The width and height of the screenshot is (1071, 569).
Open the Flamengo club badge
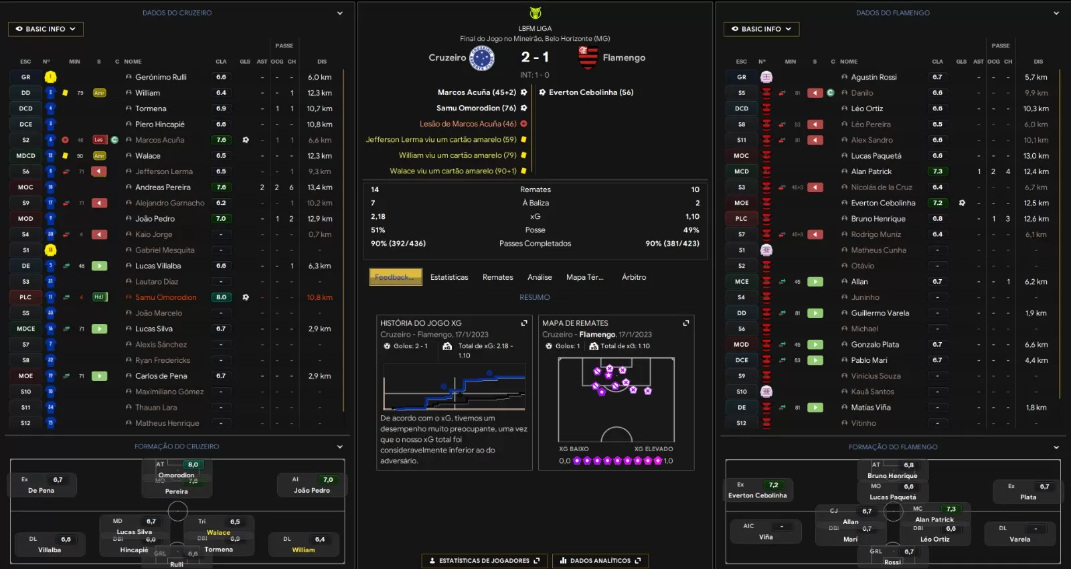tap(588, 58)
